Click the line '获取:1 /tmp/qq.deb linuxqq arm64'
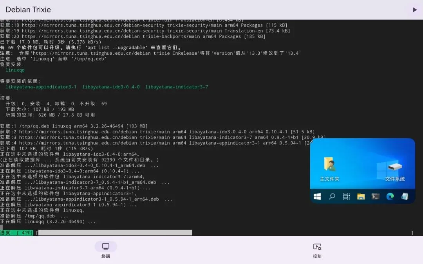423x264 pixels. click(x=74, y=126)
